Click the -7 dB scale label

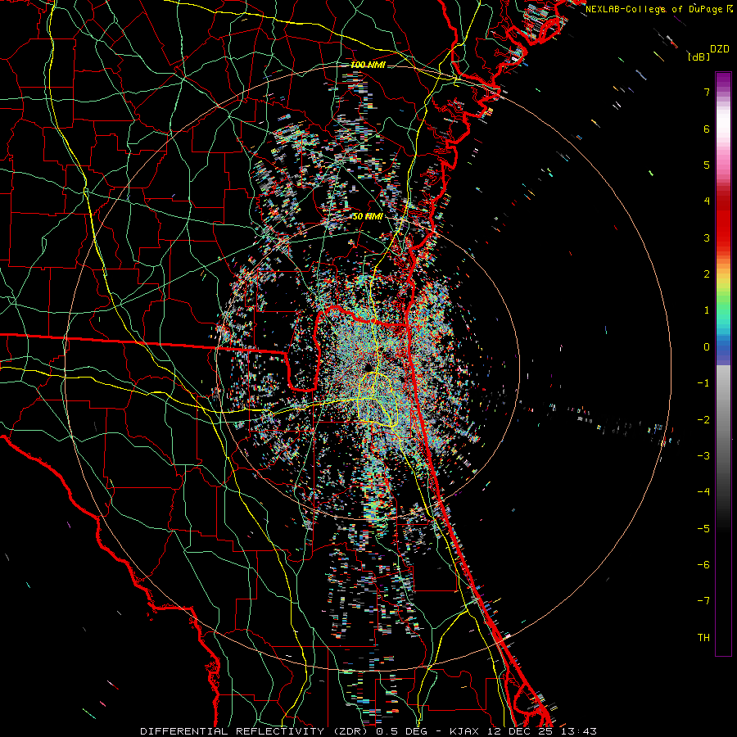pos(703,601)
